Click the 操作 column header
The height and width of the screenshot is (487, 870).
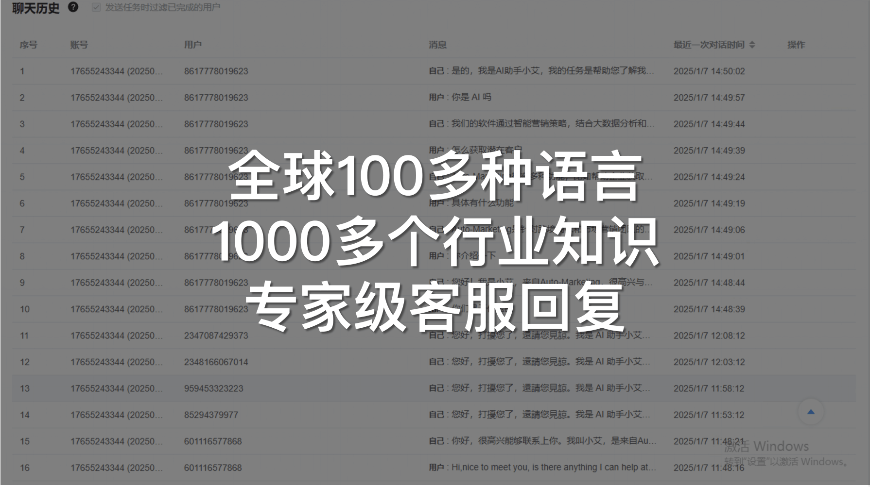796,45
